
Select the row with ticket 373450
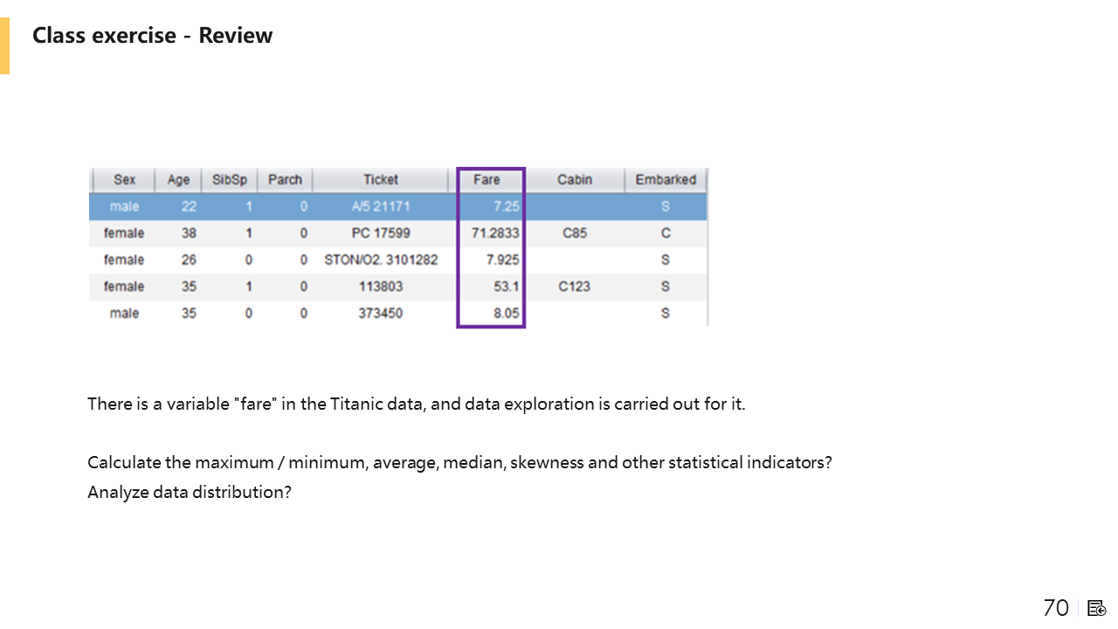[x=381, y=313]
